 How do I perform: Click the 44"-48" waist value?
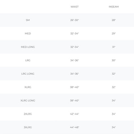click(x=74, y=127)
